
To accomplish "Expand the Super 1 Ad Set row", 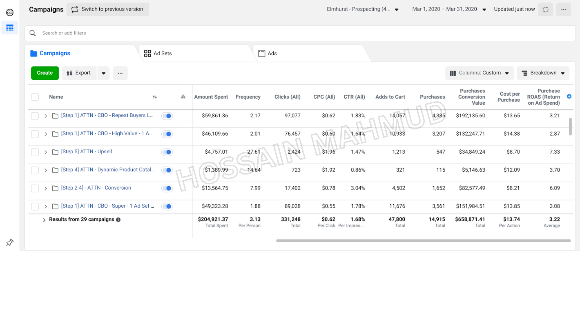I will [46, 206].
